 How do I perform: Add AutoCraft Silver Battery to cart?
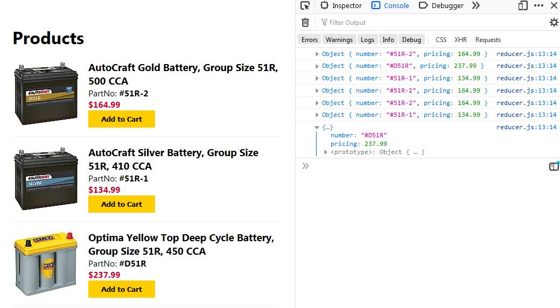pyautogui.click(x=122, y=204)
